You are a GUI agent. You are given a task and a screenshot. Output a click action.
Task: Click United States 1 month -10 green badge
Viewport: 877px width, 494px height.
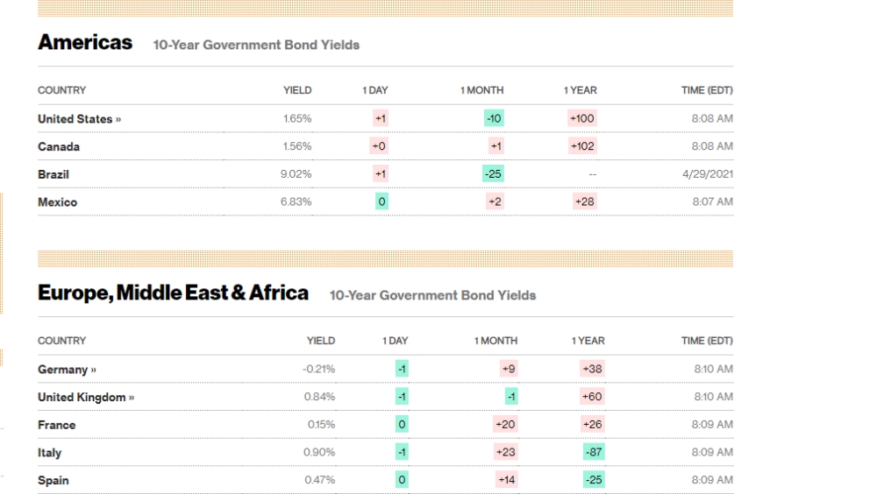[494, 118]
